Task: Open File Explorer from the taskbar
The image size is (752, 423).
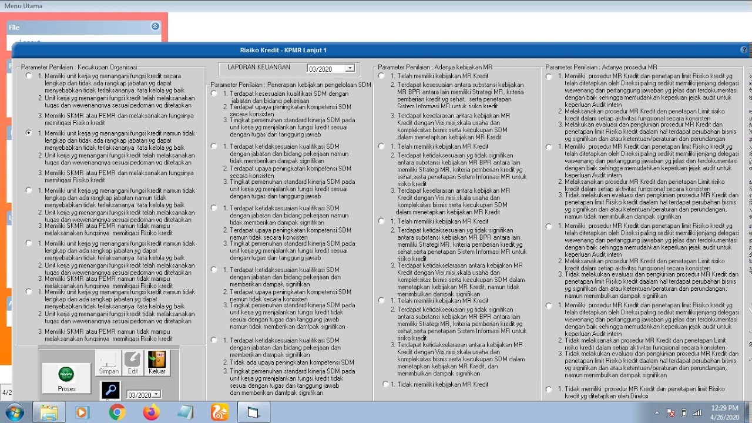Action: pyautogui.click(x=49, y=412)
